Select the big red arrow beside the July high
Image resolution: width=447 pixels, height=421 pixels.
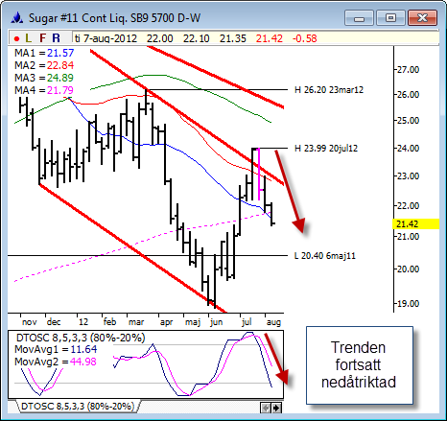(x=291, y=191)
